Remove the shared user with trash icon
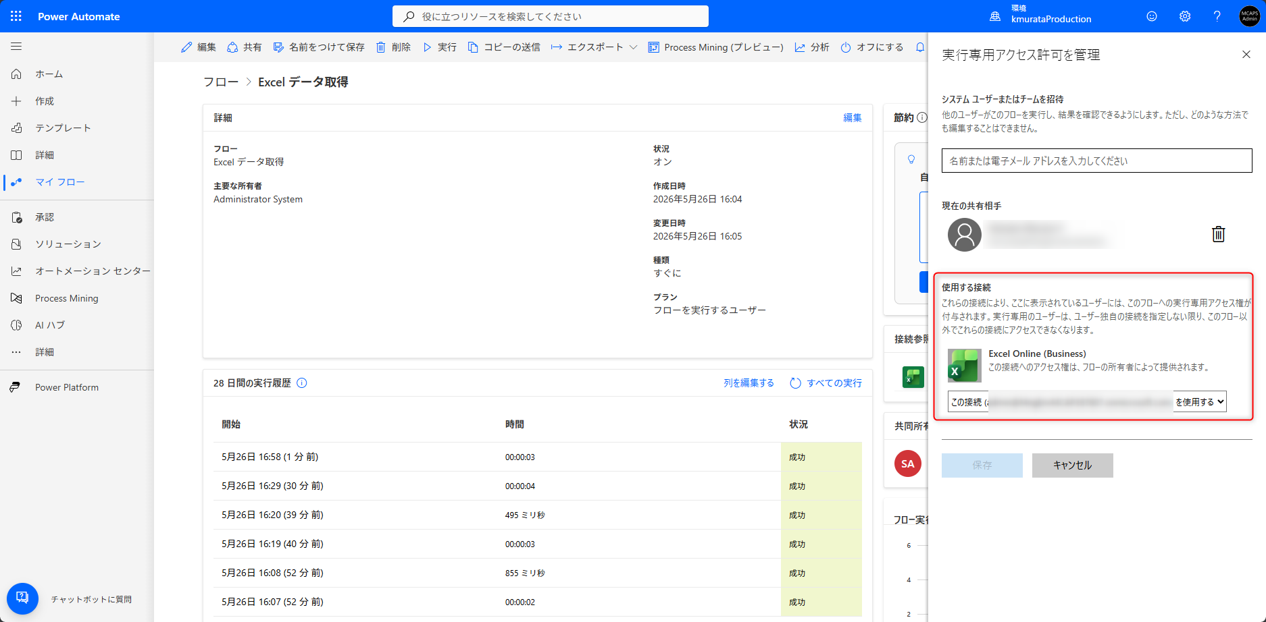 [1218, 234]
